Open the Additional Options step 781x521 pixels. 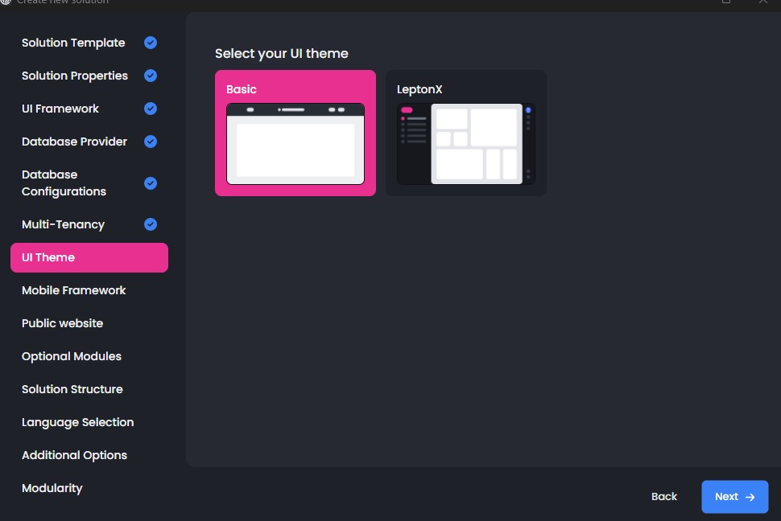click(x=75, y=455)
